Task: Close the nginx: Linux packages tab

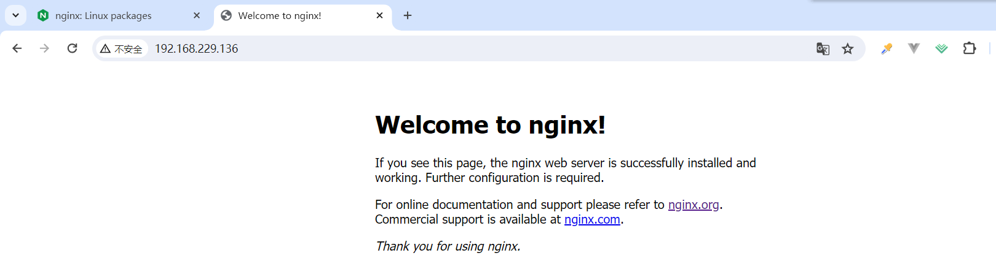Action: click(197, 15)
